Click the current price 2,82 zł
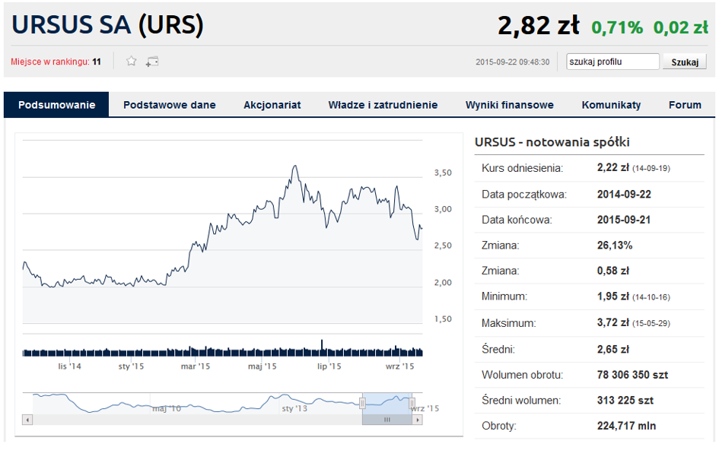The height and width of the screenshot is (463, 719). [x=539, y=25]
